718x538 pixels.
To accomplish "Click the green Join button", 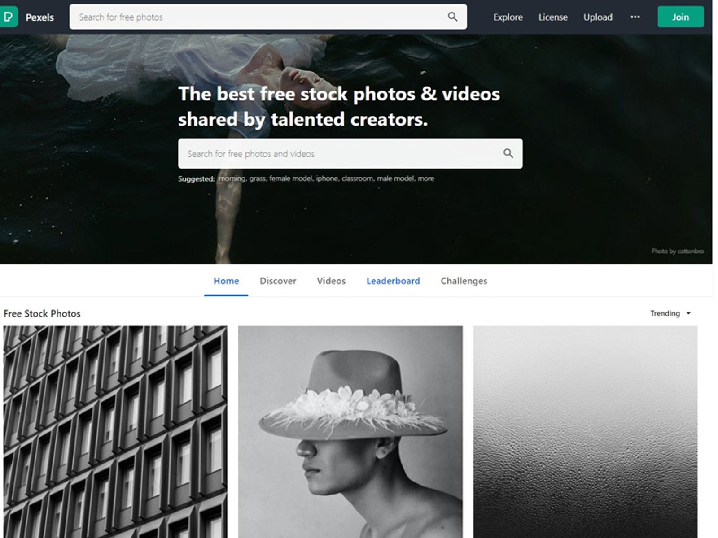I will pyautogui.click(x=680, y=17).
